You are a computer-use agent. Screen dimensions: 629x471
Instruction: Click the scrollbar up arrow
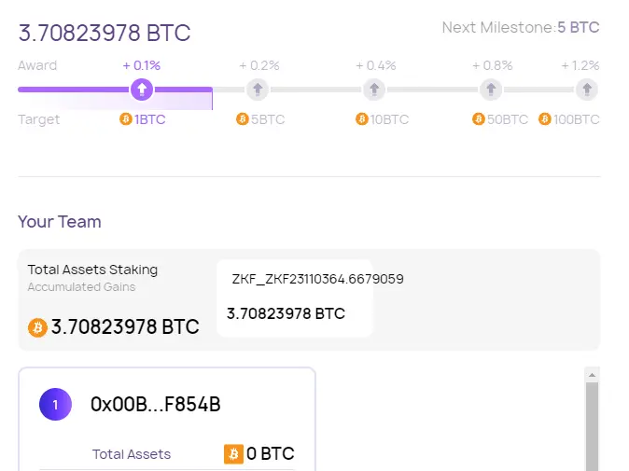click(591, 374)
